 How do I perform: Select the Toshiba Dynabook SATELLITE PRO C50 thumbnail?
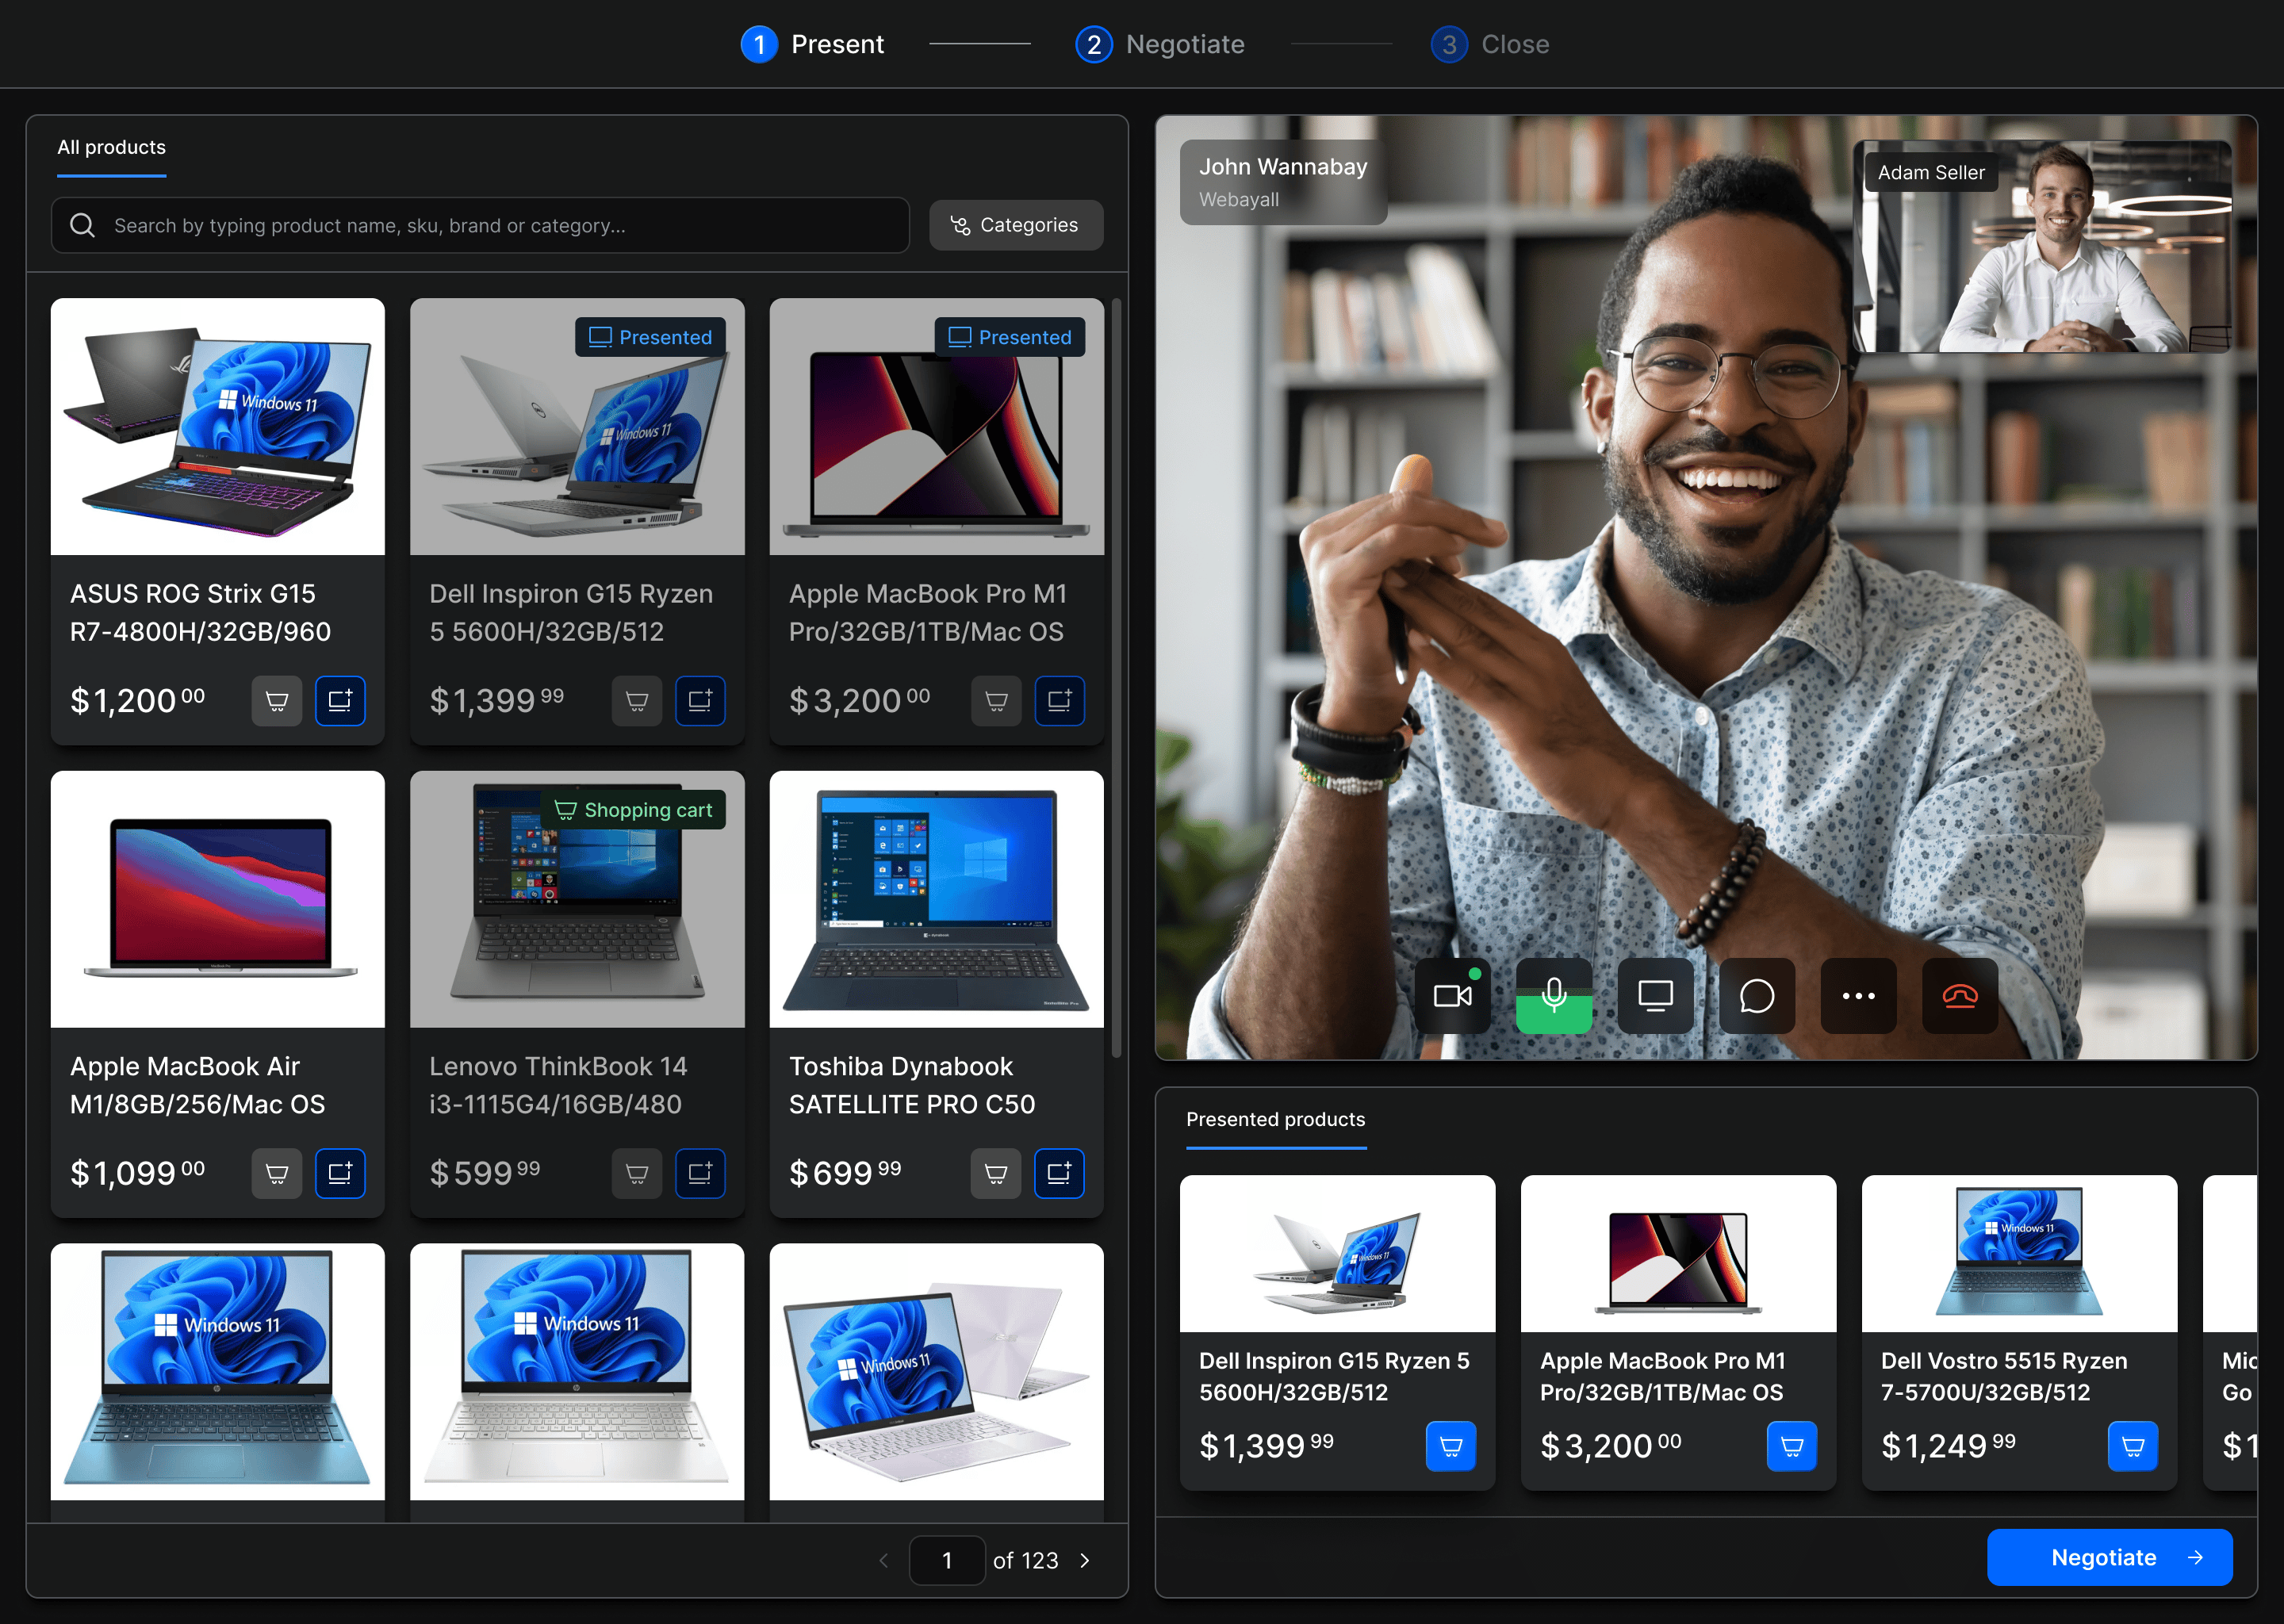click(936, 899)
